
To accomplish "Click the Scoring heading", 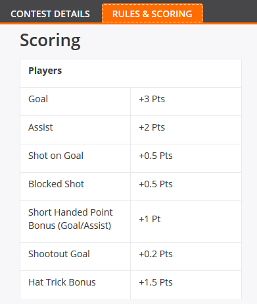I will 50,40.
